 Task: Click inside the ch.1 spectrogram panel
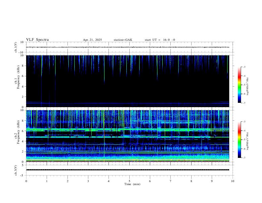point(127,81)
